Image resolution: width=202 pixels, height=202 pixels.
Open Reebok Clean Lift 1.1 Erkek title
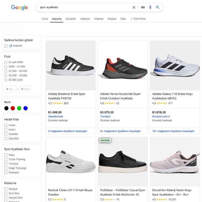pyautogui.click(x=70, y=192)
